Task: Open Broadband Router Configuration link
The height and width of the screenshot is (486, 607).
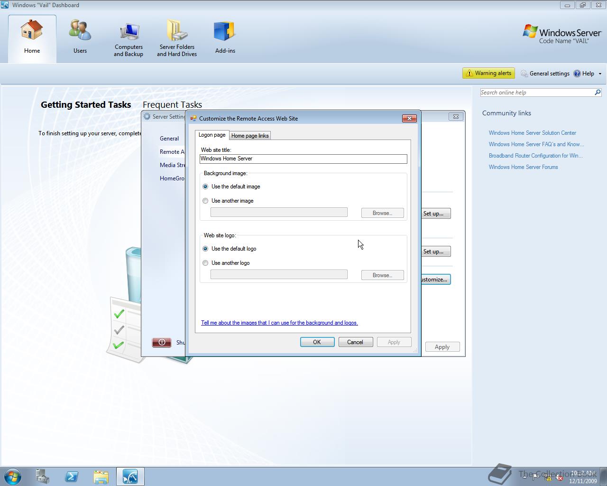Action: 536,156
